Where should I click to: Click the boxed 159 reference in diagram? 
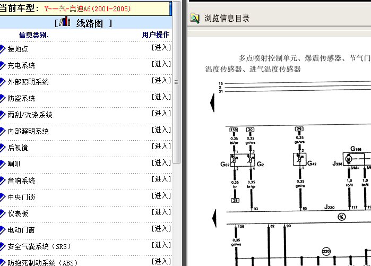tap(234, 130)
